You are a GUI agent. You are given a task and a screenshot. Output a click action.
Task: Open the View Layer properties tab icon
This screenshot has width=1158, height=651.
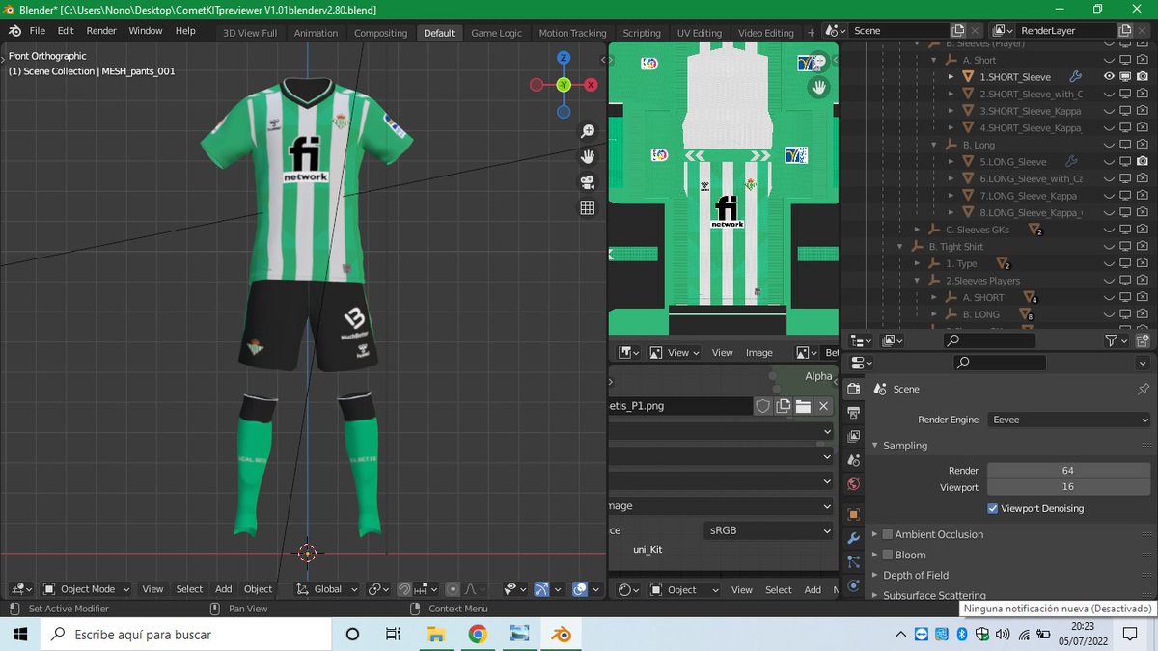[853, 436]
